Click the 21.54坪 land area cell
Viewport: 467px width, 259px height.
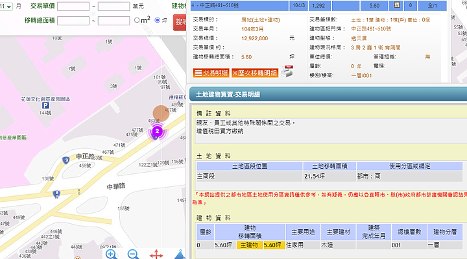click(x=329, y=176)
